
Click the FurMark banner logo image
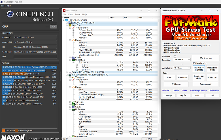(191, 27)
